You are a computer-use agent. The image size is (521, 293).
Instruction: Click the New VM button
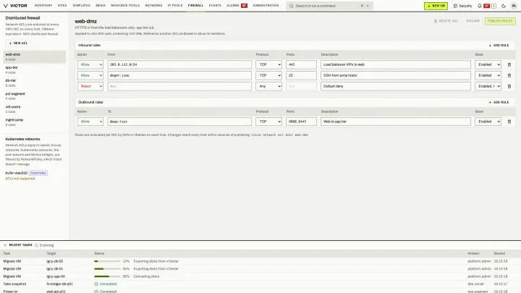pyautogui.click(x=436, y=6)
